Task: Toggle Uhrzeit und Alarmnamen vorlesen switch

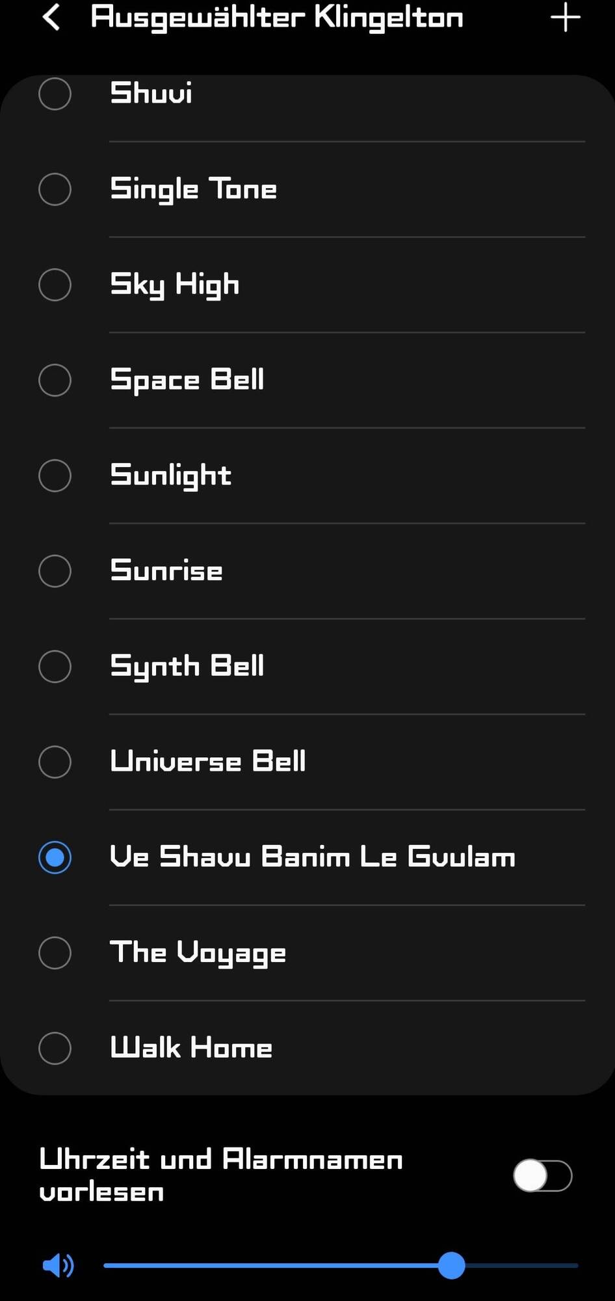Action: [x=542, y=1175]
